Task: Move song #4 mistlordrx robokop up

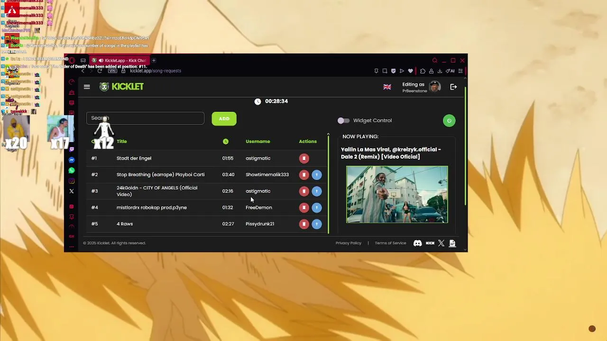Action: pyautogui.click(x=317, y=207)
